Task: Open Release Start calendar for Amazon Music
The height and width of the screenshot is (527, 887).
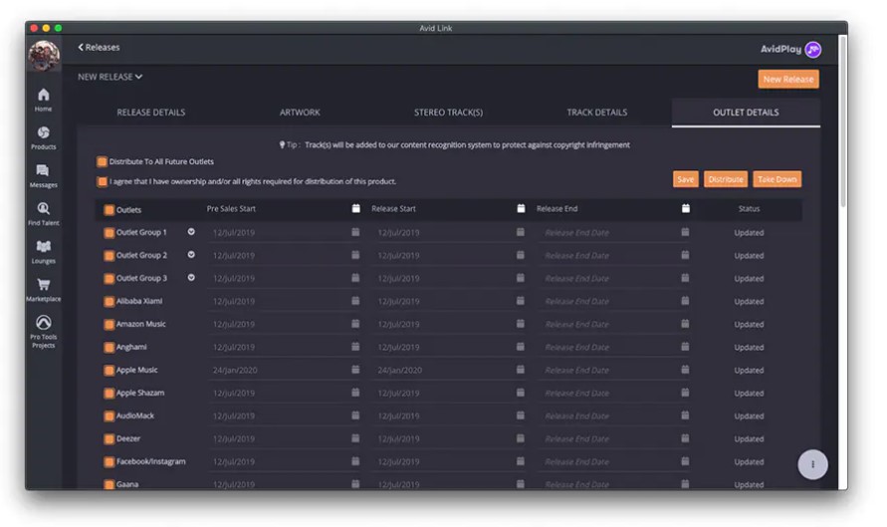Action: tap(520, 324)
